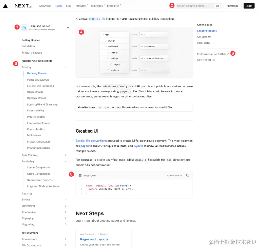Open Client Components sidebar entry
Image resolution: width=259 pixels, height=247 pixels.
[38, 174]
